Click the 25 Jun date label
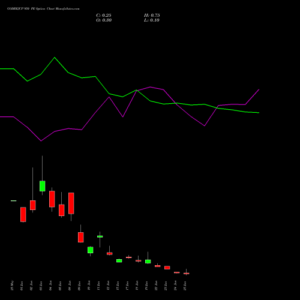 [185, 286]
